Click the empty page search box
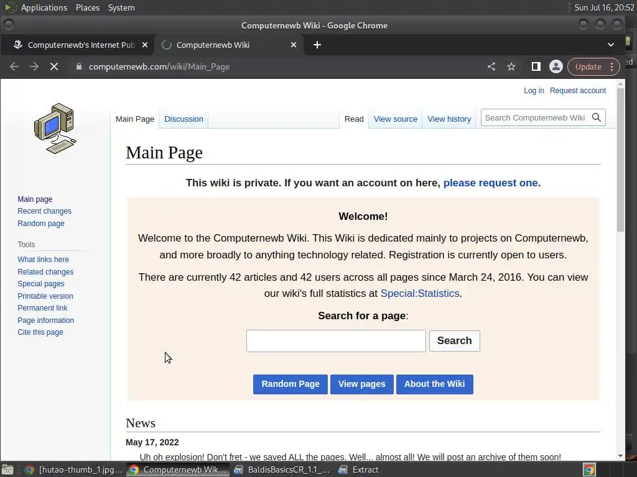Screen dimensions: 637x477 [336, 341]
